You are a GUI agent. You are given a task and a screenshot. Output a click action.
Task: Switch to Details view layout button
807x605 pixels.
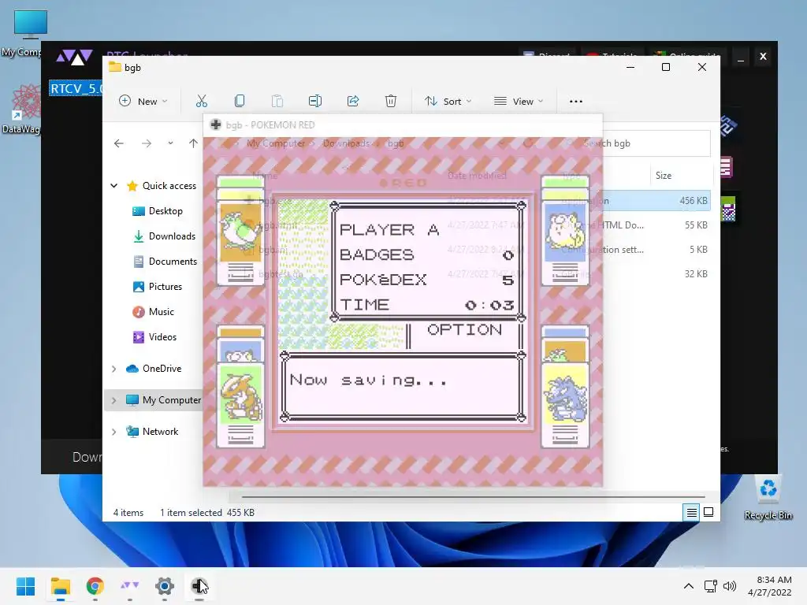(x=691, y=512)
